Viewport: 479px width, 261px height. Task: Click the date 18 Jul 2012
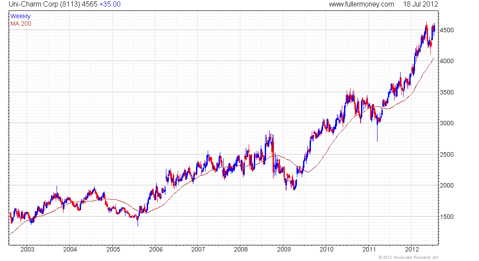[x=420, y=4]
